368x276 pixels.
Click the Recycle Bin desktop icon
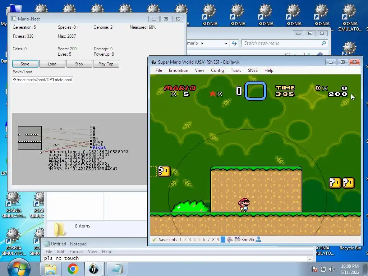[350, 248]
